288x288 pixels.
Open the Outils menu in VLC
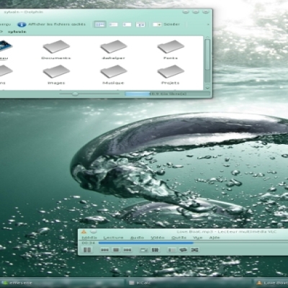pyautogui.click(x=179, y=238)
